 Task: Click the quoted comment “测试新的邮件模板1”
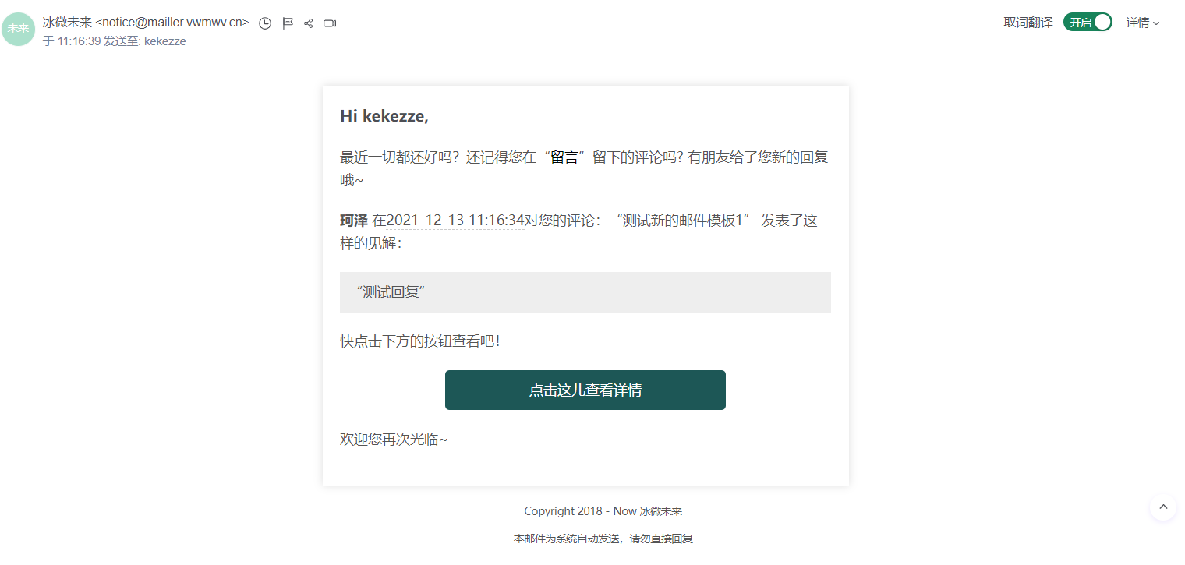point(682,221)
